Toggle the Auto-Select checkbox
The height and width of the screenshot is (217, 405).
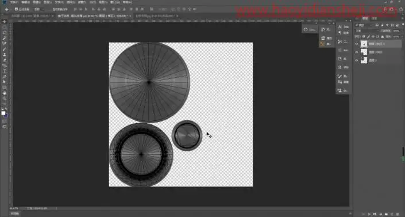pos(16,9)
